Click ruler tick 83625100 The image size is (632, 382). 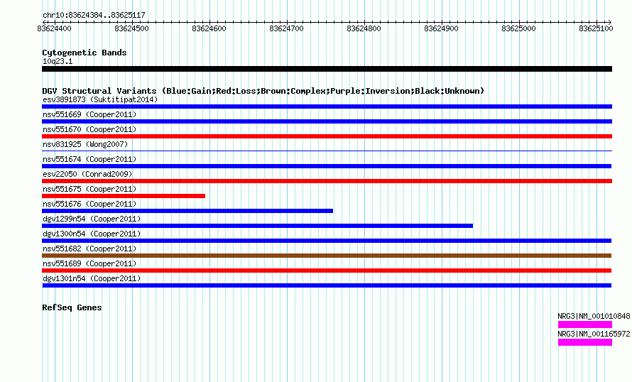(596, 28)
